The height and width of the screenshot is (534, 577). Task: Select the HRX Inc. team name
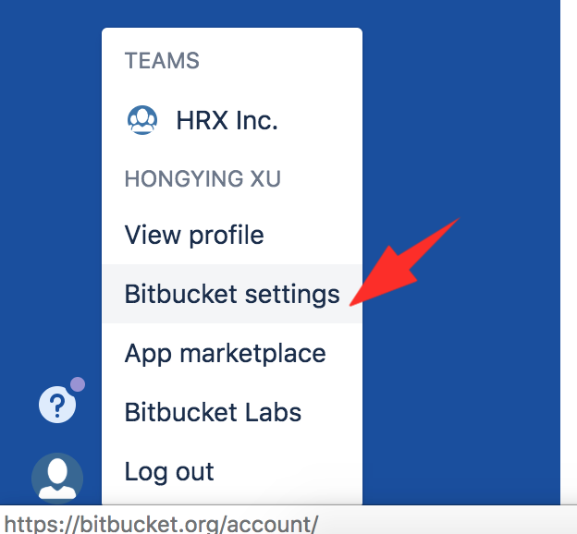(x=227, y=120)
